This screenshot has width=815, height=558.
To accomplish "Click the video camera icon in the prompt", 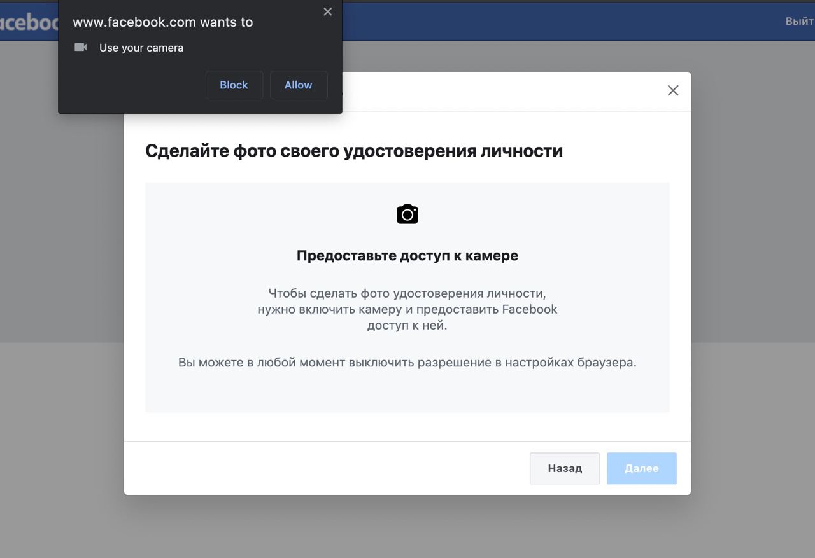I will [x=81, y=47].
